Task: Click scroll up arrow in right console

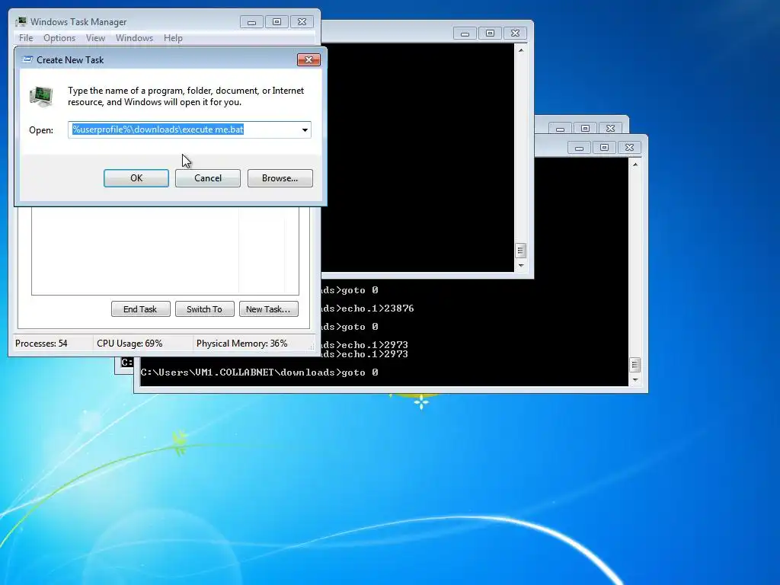Action: tap(635, 165)
